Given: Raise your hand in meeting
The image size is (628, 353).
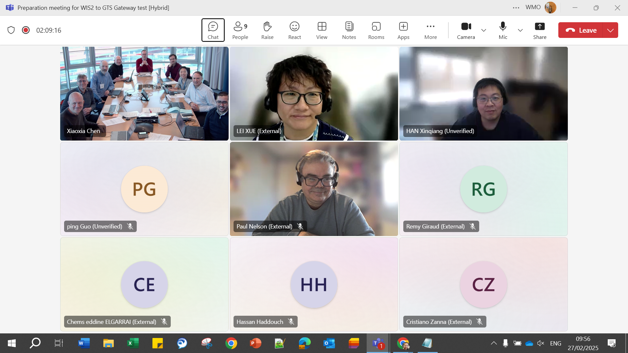Looking at the screenshot, I should [x=267, y=30].
